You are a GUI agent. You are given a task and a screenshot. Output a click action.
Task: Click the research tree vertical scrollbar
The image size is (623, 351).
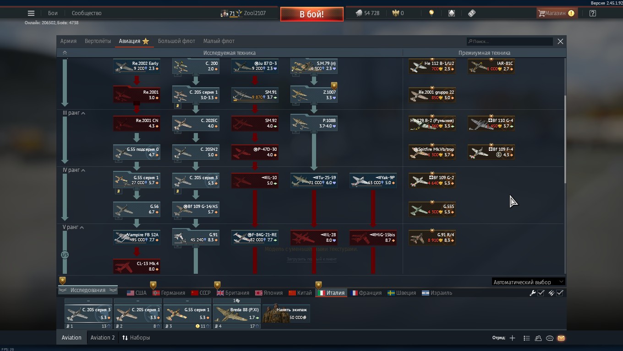coord(565,139)
